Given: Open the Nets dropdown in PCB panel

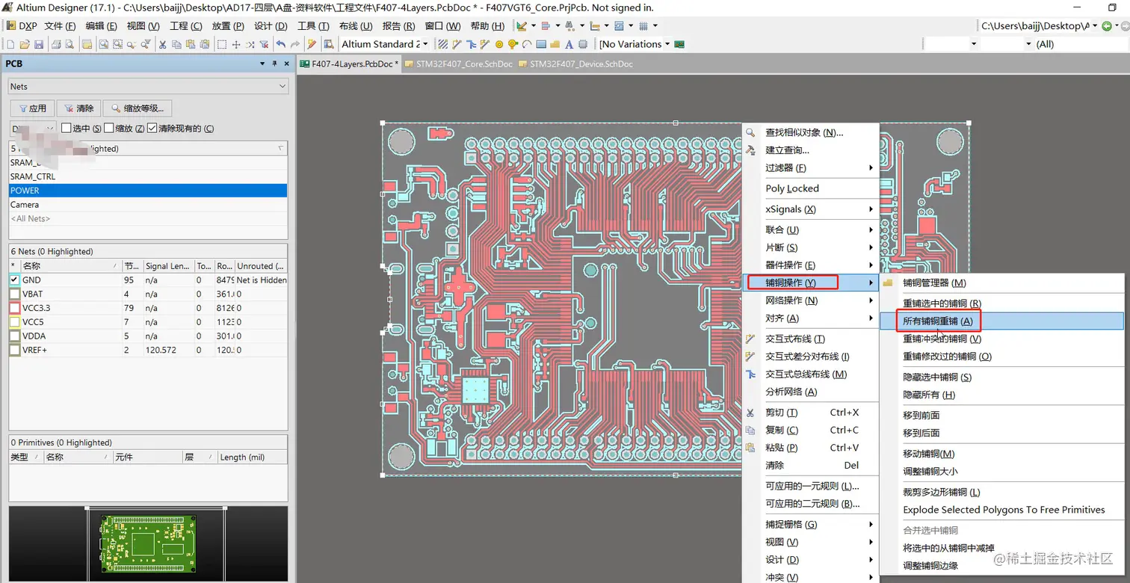Looking at the screenshot, I should 282,87.
